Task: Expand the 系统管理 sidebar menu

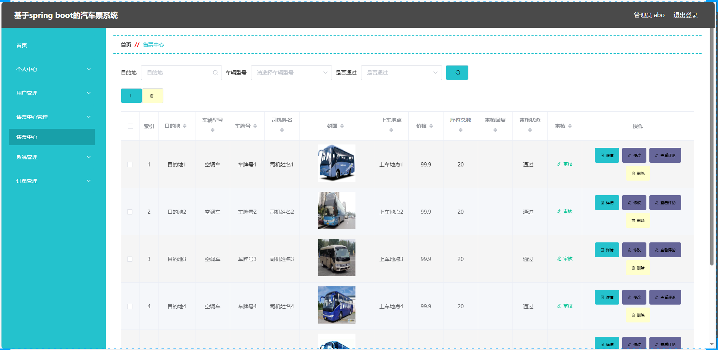Action: [x=52, y=157]
